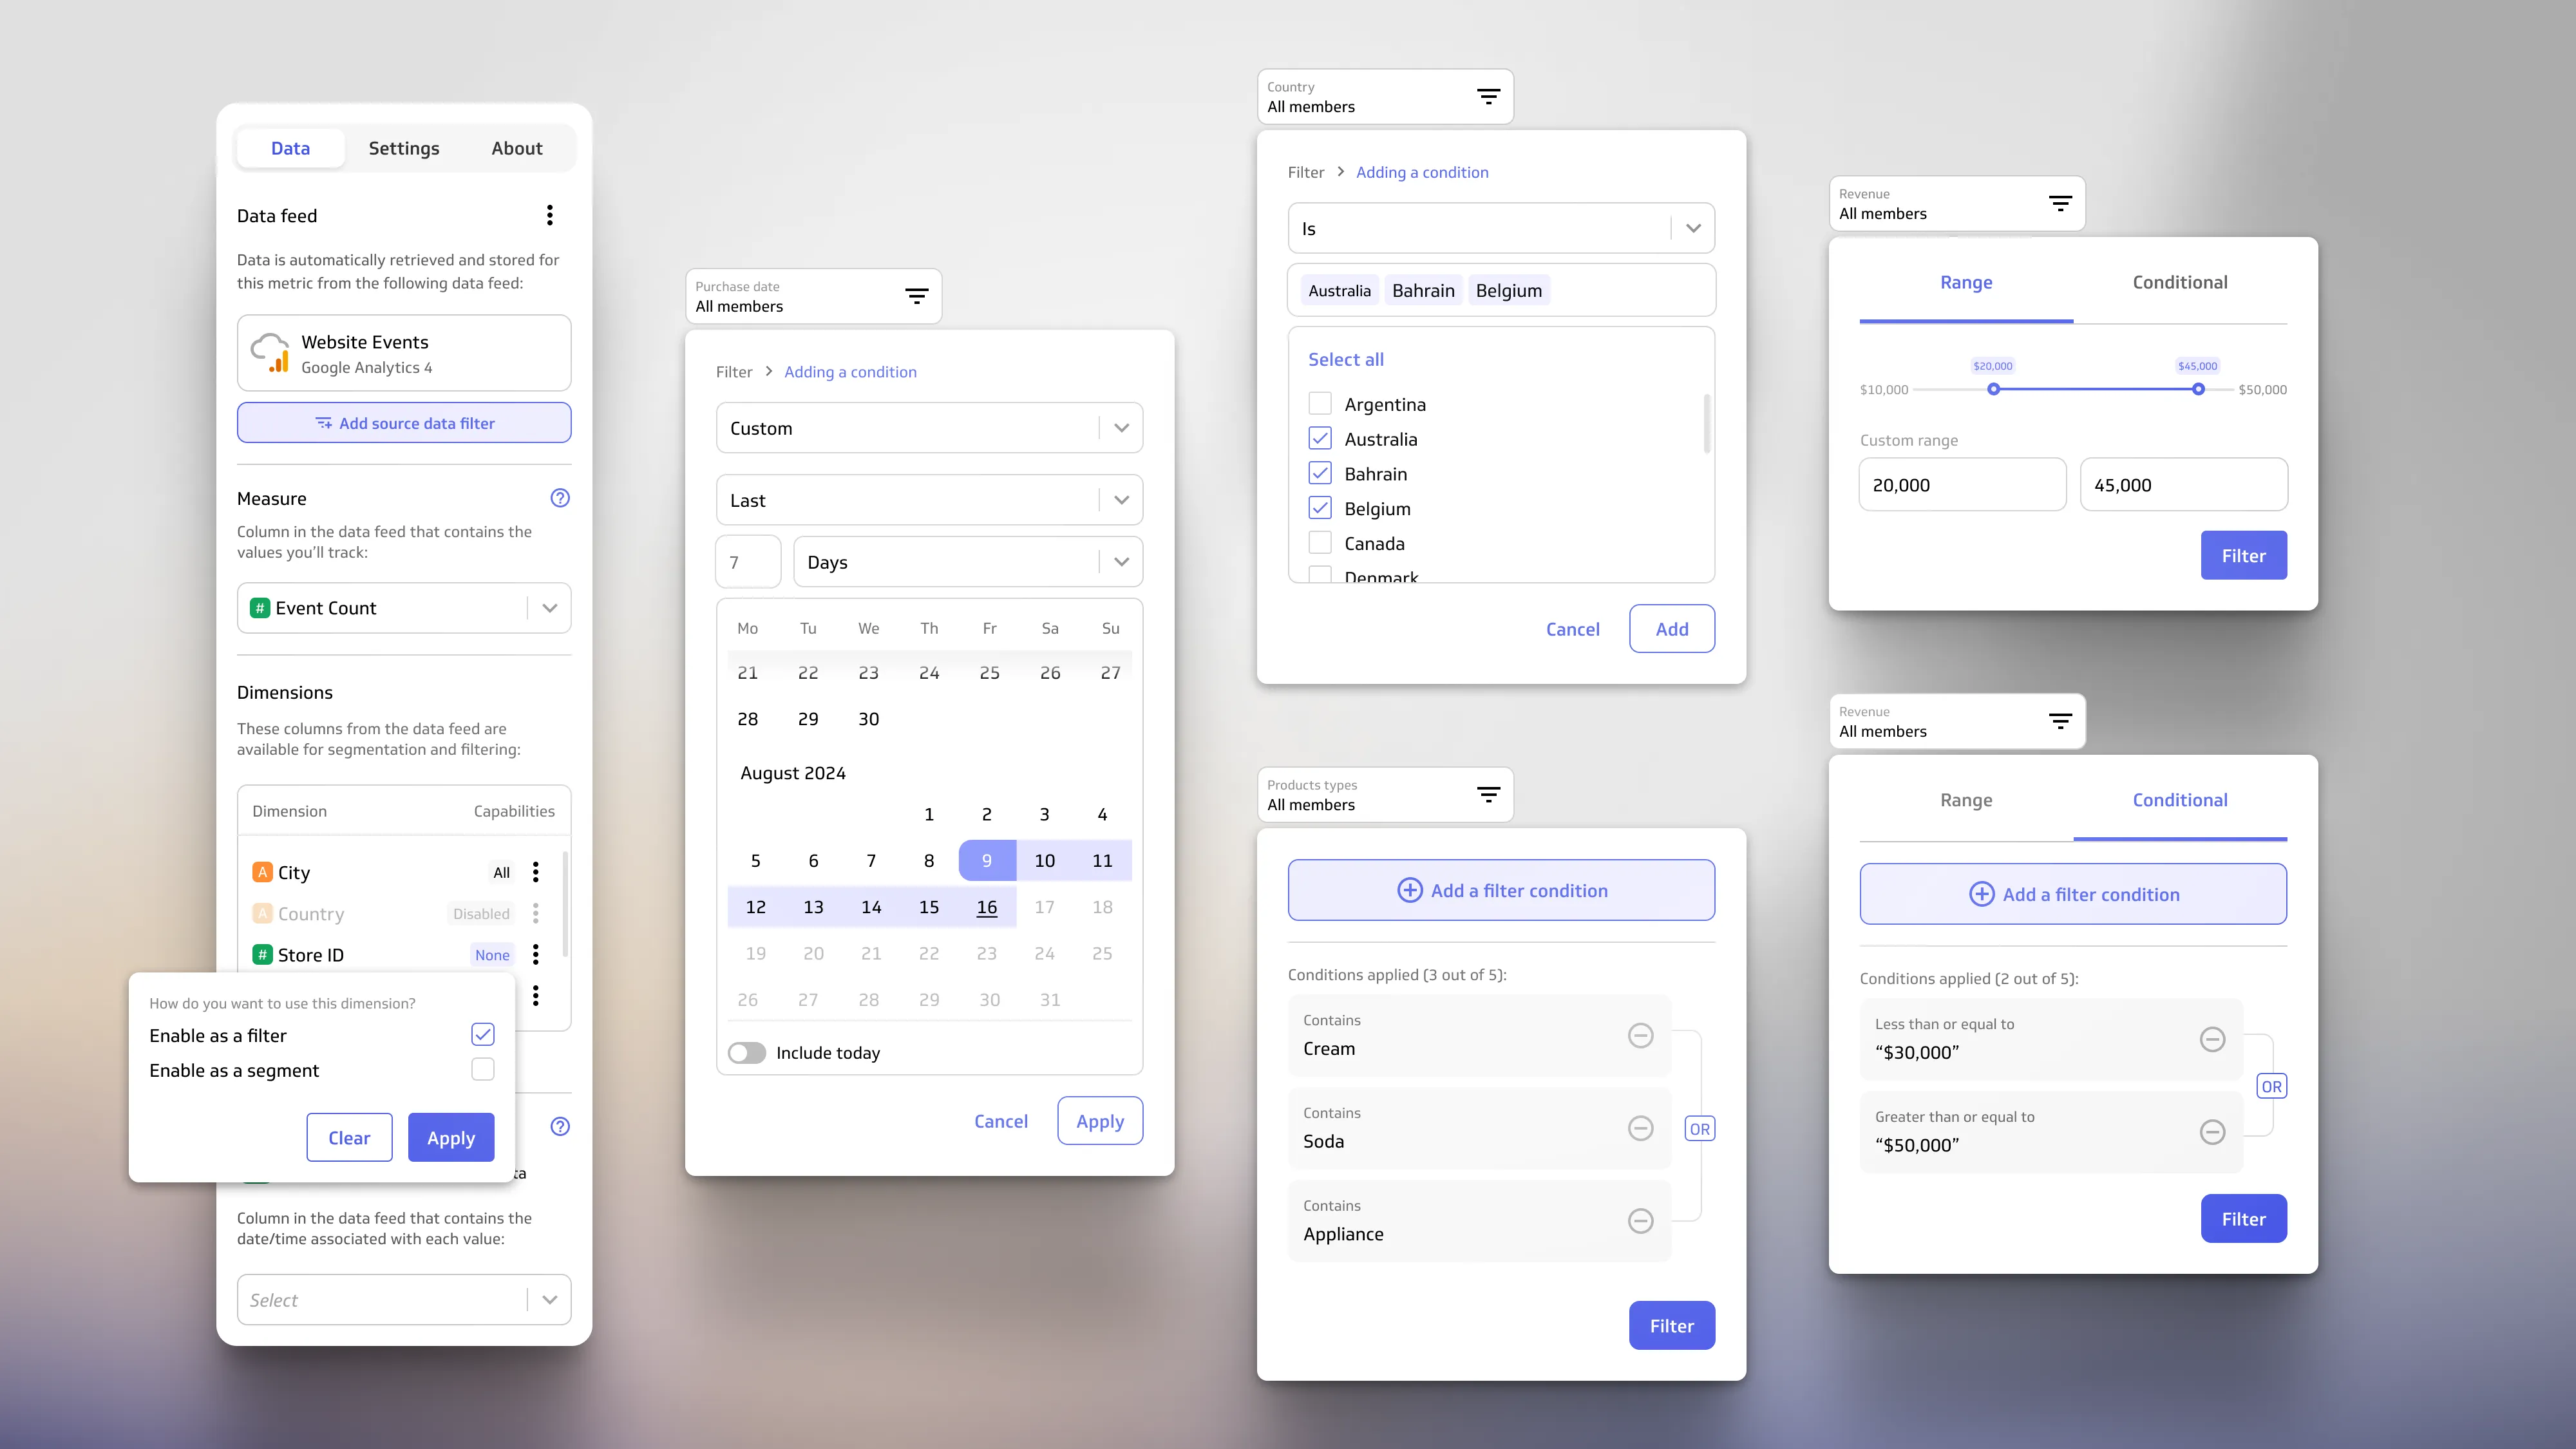Expand the Days unit dropdown
Viewport: 2576px width, 1449px height.
1122,561
